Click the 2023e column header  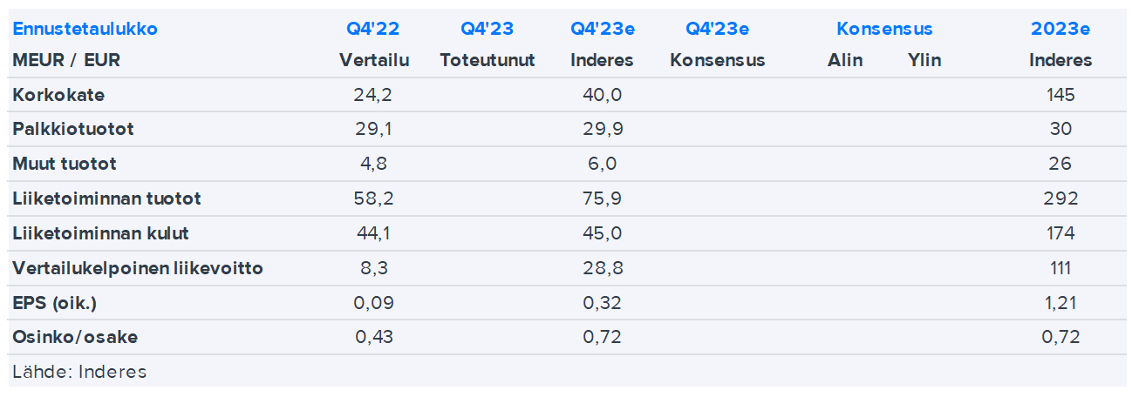click(x=1060, y=29)
